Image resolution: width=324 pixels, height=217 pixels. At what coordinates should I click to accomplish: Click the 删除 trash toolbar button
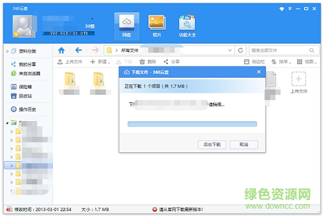coord(148,62)
